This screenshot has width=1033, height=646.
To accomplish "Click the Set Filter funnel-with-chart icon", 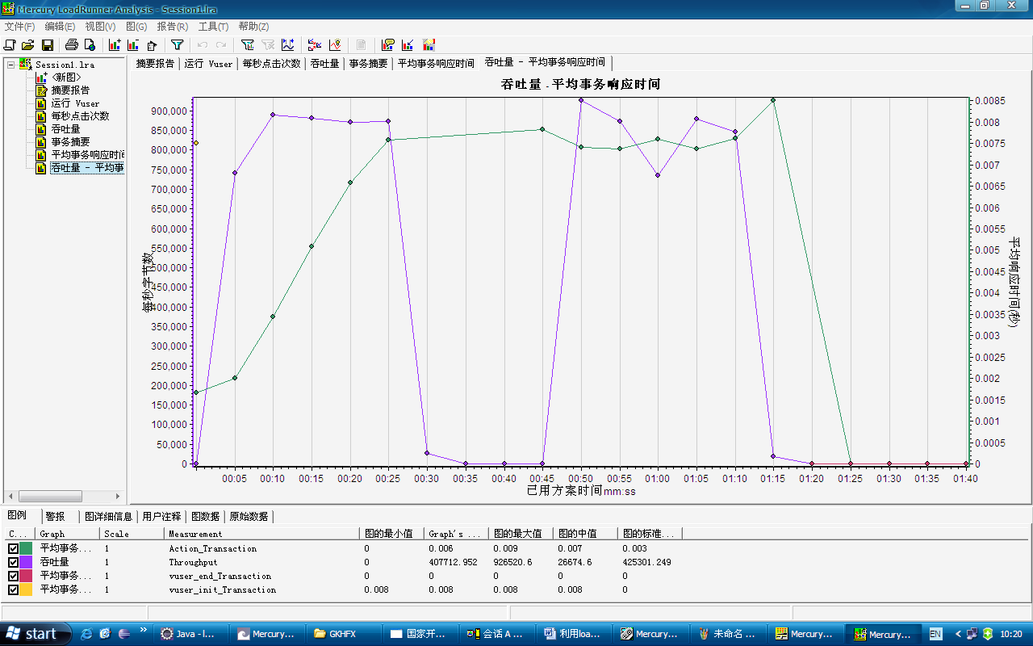I will coord(248,45).
